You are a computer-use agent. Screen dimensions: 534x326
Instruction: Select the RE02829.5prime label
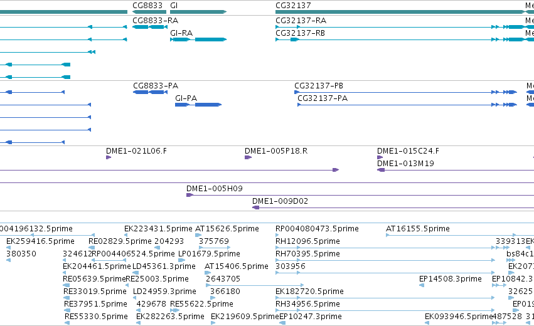point(120,241)
